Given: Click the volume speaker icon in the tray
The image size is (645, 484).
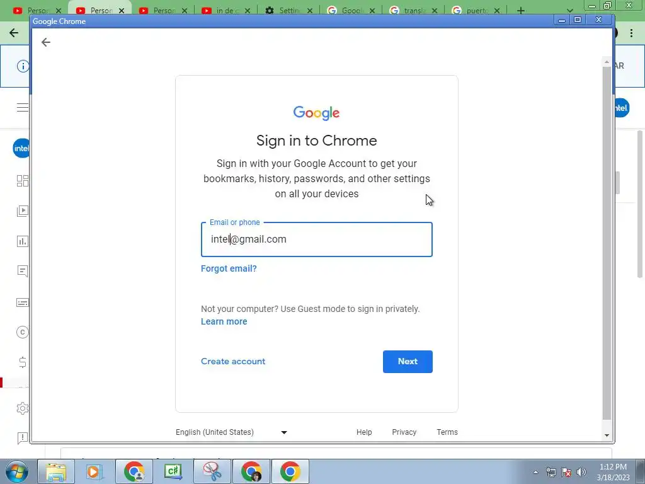Looking at the screenshot, I should point(581,472).
